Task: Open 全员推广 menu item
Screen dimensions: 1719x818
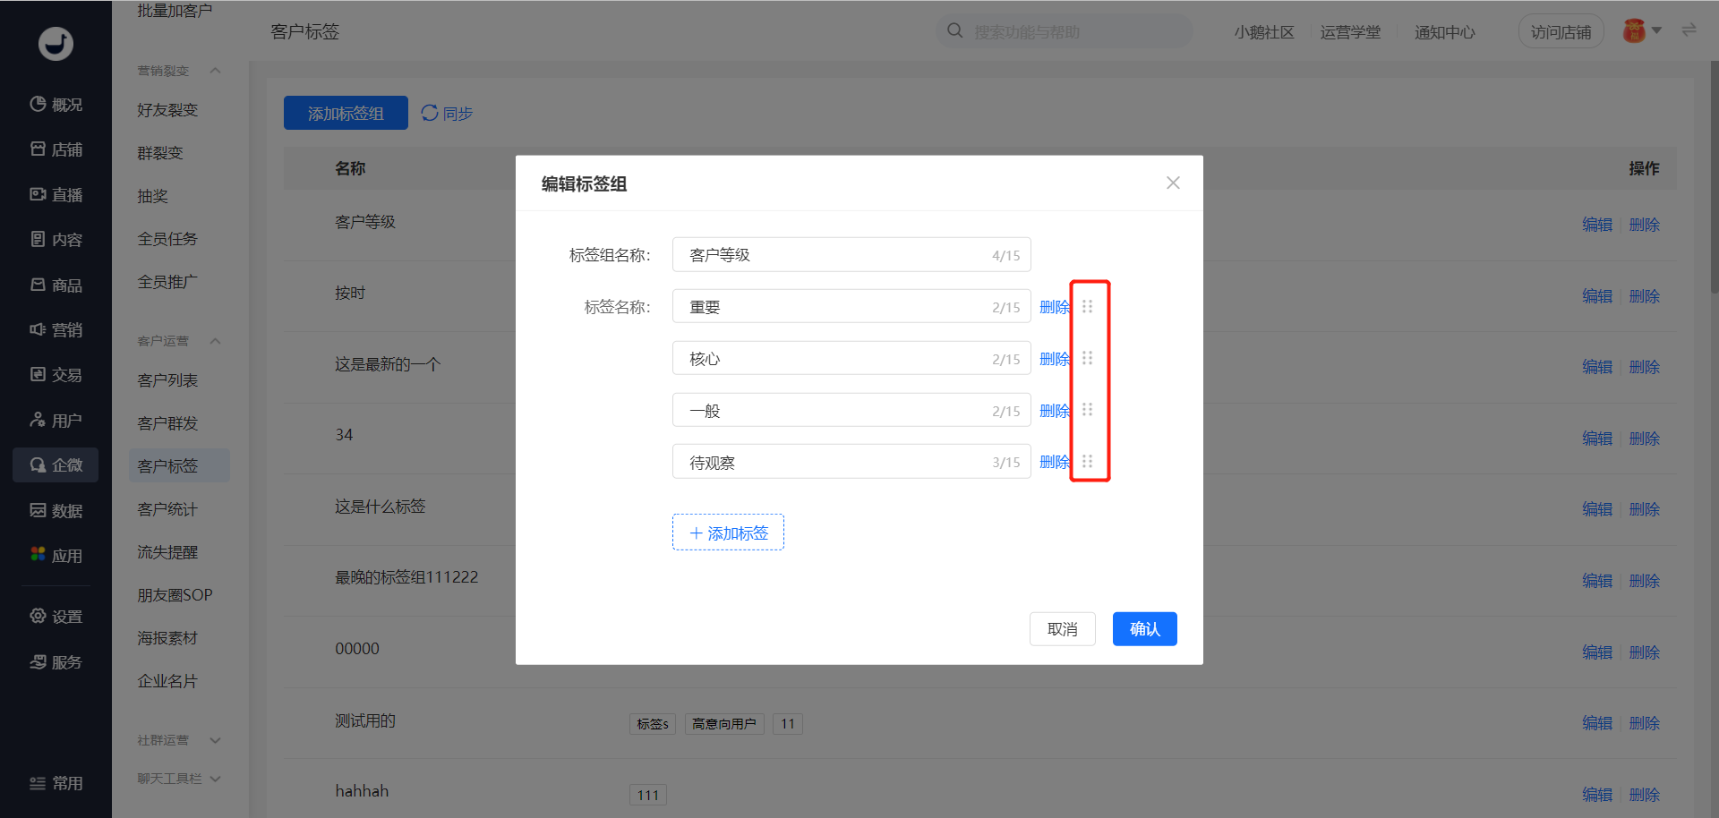Action: point(167,282)
